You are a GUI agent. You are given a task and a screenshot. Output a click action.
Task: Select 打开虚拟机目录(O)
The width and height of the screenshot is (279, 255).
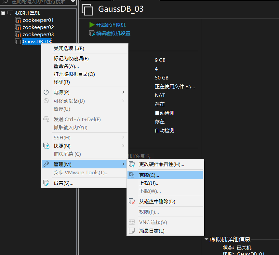(84, 74)
